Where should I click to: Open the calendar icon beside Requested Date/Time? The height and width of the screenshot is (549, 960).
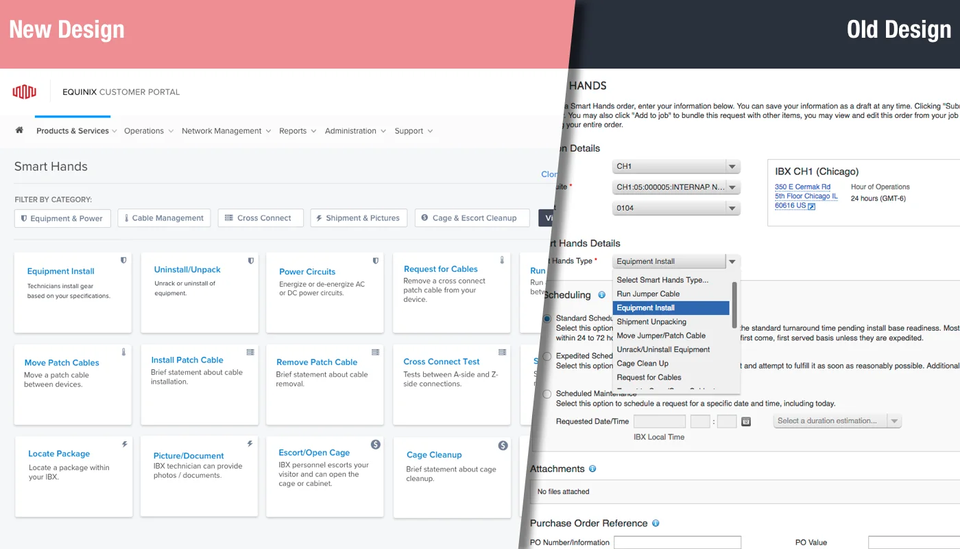pos(746,421)
